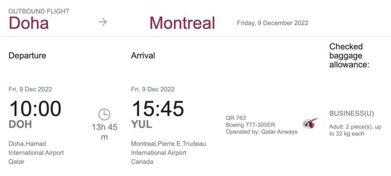Click the DOH airport code
This screenshot has height=176, width=391.
pyautogui.click(x=20, y=124)
